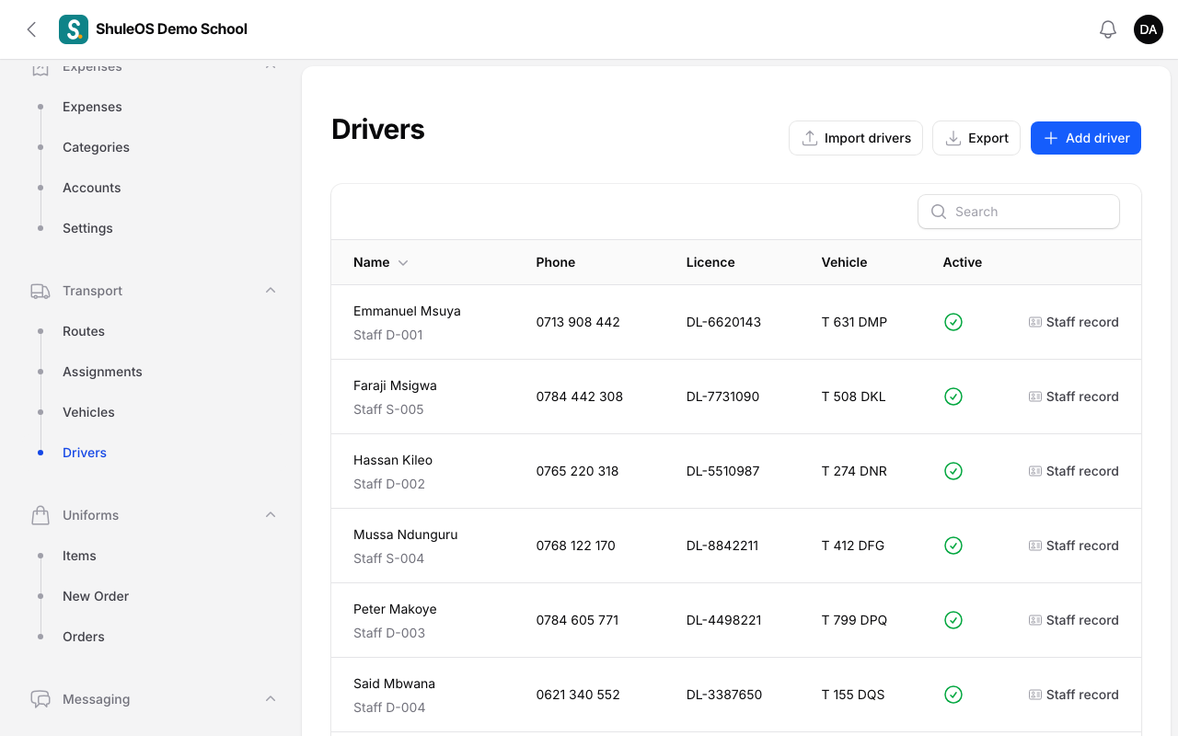Click the active checkmark for Peter Makoye

point(953,620)
